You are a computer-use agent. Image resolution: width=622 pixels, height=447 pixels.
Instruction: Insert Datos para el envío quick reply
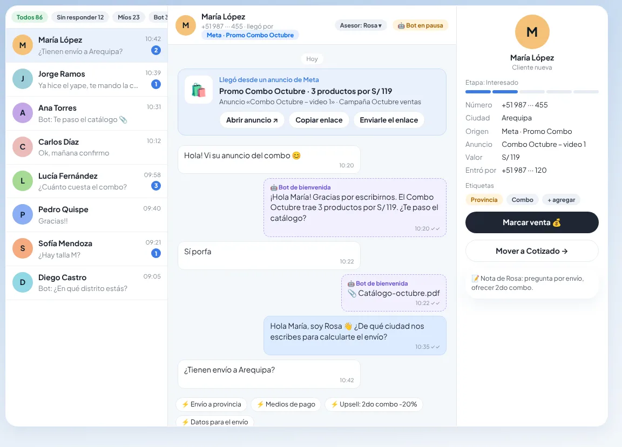(x=214, y=422)
